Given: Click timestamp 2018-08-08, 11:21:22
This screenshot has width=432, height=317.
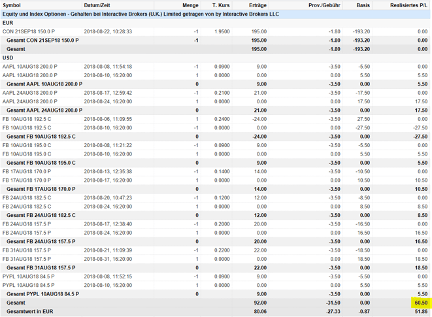Looking at the screenshot, I should coord(108,145).
